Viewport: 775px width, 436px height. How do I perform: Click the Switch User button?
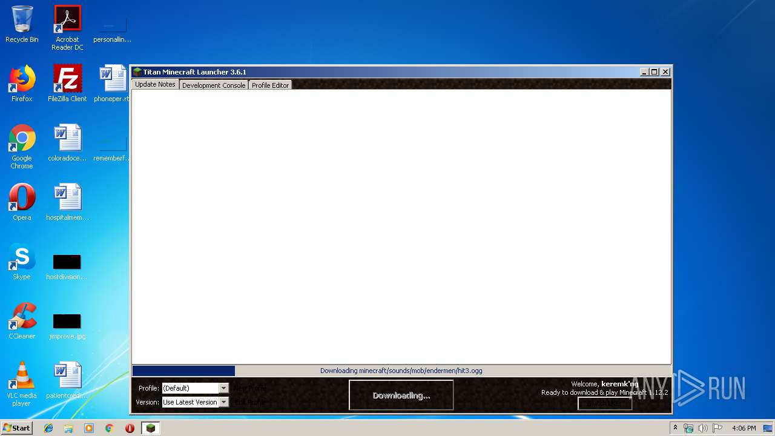[x=605, y=403]
